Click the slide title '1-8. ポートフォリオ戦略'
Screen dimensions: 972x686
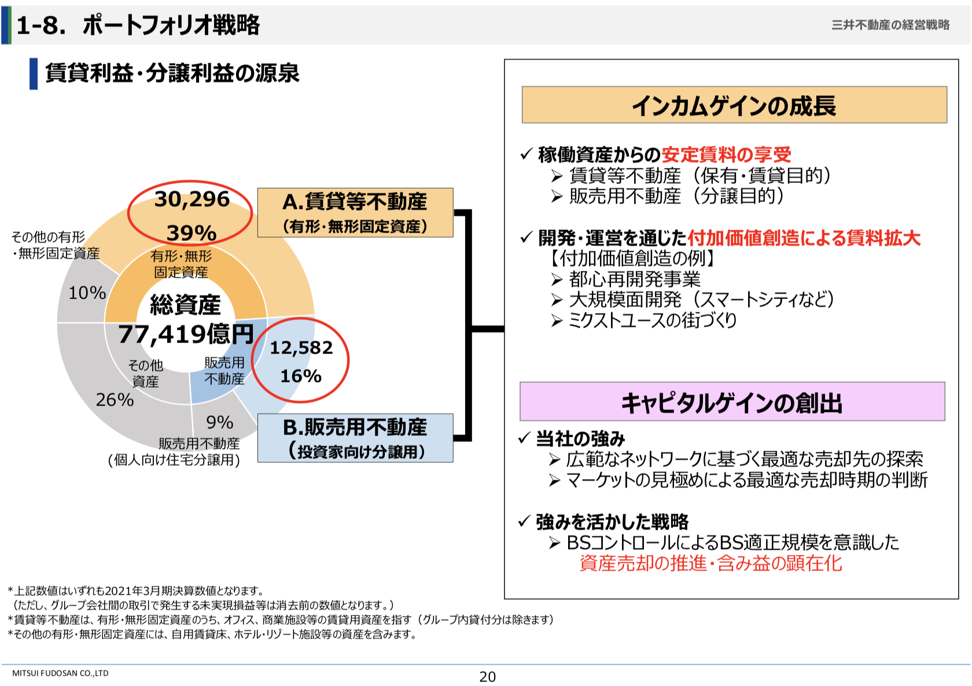pyautogui.click(x=138, y=25)
